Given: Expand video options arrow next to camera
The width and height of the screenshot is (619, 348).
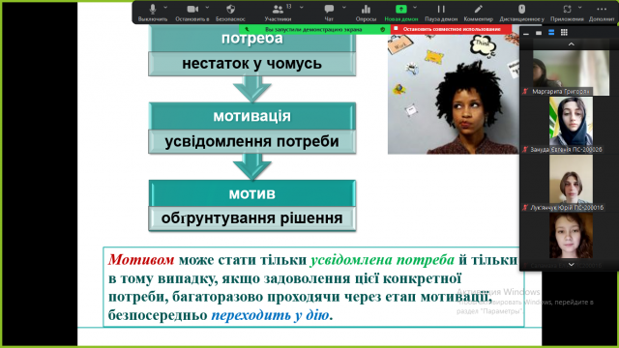Looking at the screenshot, I should (207, 7).
